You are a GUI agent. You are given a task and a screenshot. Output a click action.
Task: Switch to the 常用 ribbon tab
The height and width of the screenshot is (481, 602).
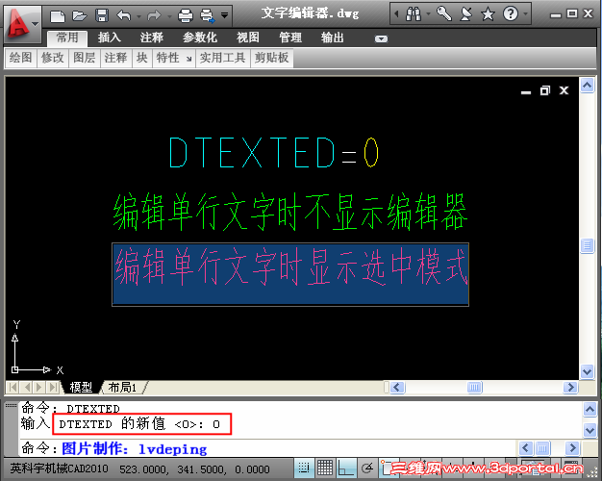pos(67,38)
